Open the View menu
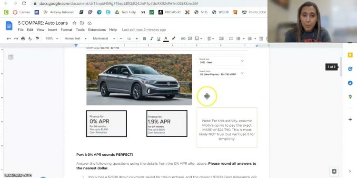Viewport: 357px width, 178px height. [x=40, y=30]
